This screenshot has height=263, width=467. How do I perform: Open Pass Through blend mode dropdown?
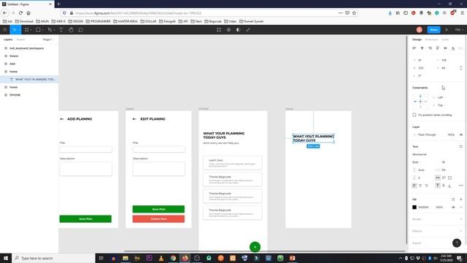pyautogui.click(x=428, y=134)
